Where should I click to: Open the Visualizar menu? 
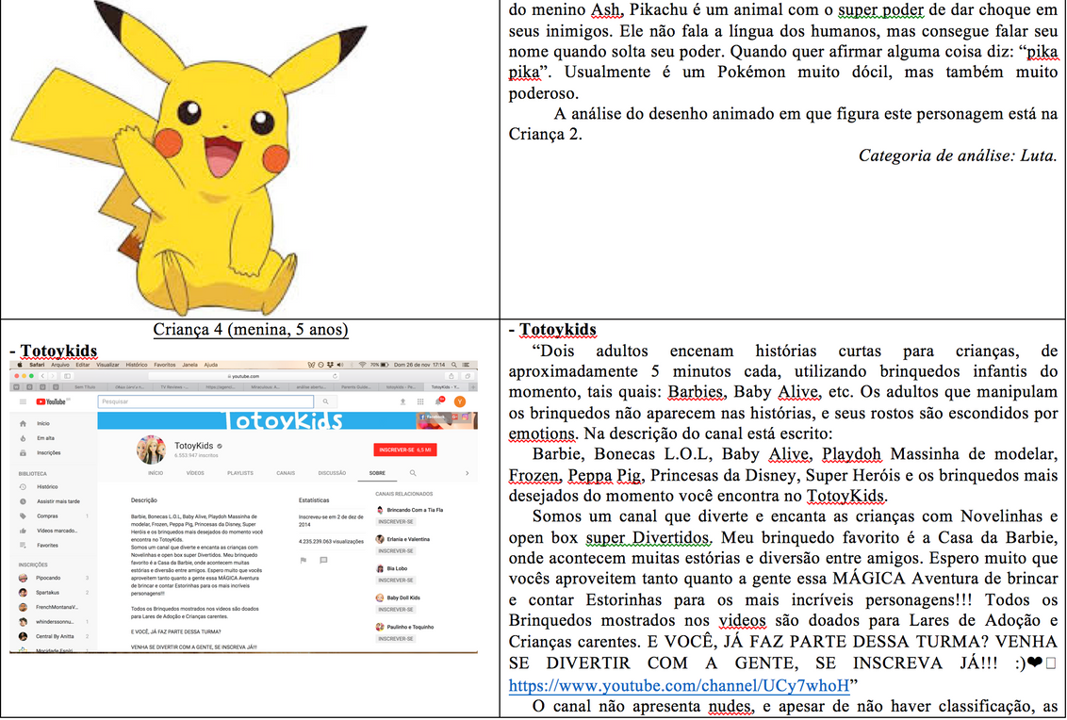[107, 365]
